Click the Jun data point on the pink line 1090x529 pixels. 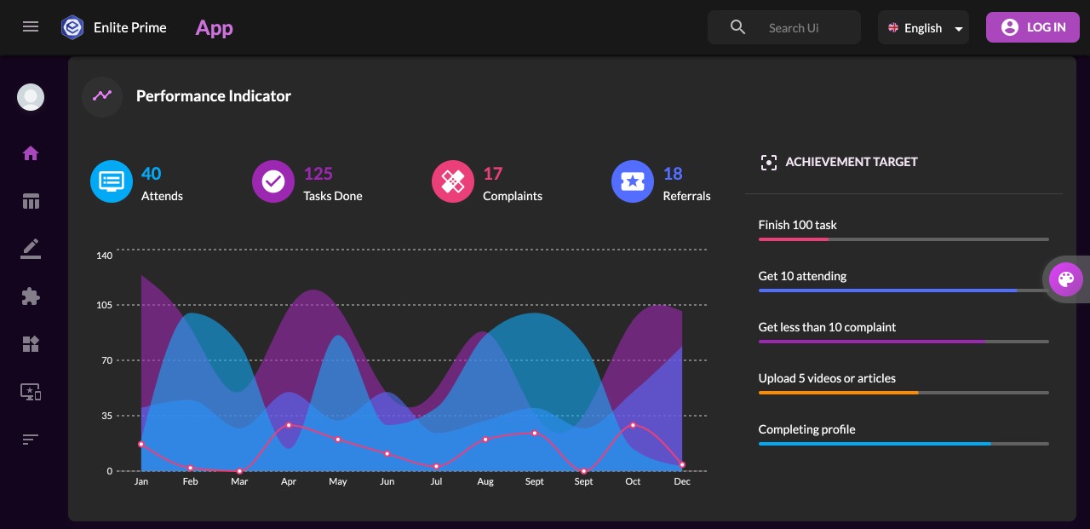(387, 454)
